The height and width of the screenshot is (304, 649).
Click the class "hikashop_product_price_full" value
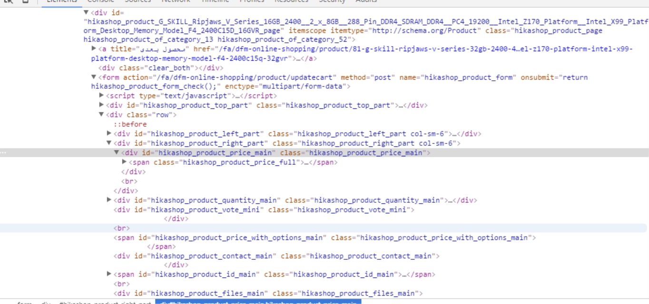[x=240, y=162]
